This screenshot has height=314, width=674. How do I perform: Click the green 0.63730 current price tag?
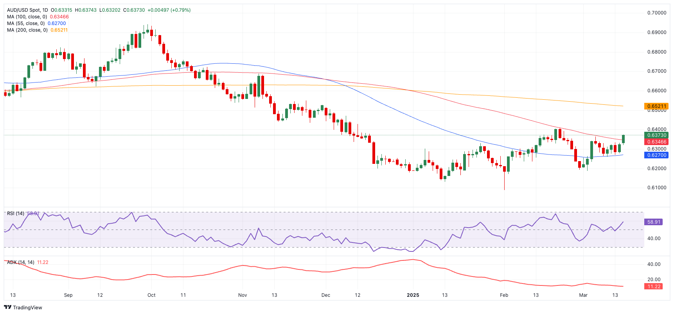coord(656,135)
